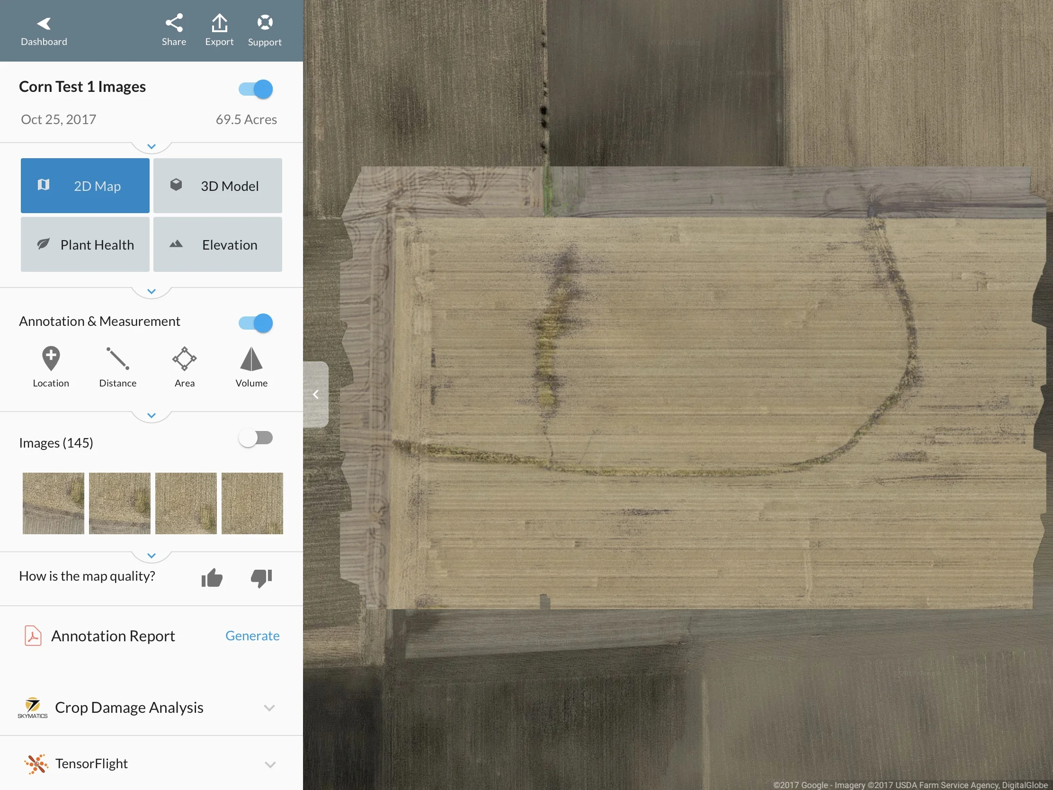Image resolution: width=1053 pixels, height=790 pixels.
Task: Disable Annotation & Measurement switch
Action: coord(256,323)
